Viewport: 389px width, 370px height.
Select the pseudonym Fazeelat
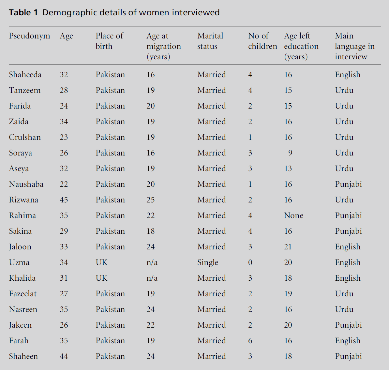pos(22,294)
